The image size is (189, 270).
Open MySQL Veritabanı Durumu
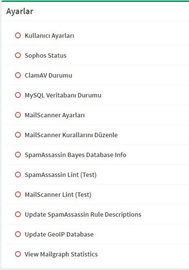[63, 95]
